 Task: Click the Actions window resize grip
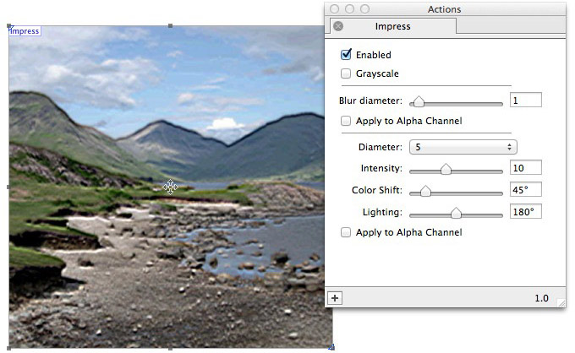(x=561, y=302)
